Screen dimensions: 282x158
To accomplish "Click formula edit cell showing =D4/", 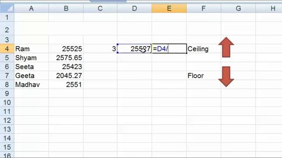I will click(169, 49).
